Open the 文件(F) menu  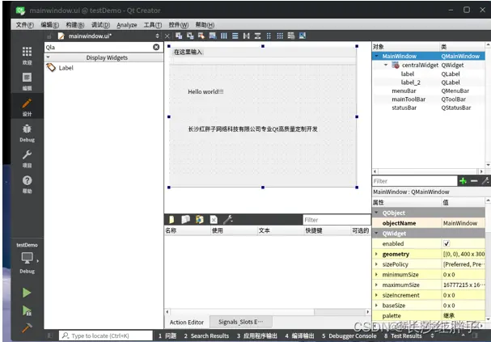coord(25,25)
